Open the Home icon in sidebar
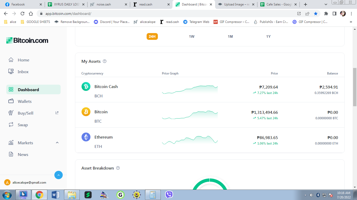 (x=11, y=60)
